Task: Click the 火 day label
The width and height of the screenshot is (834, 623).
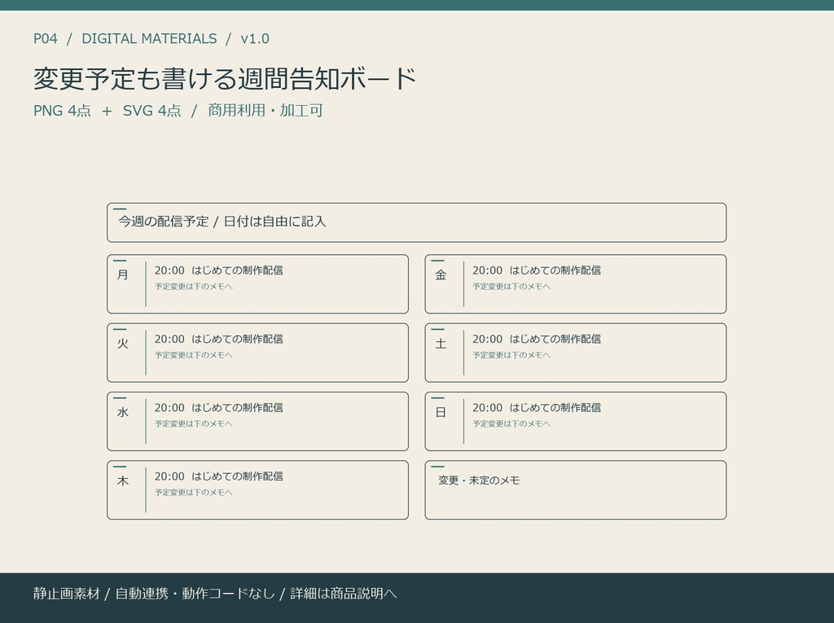Action: (x=123, y=344)
